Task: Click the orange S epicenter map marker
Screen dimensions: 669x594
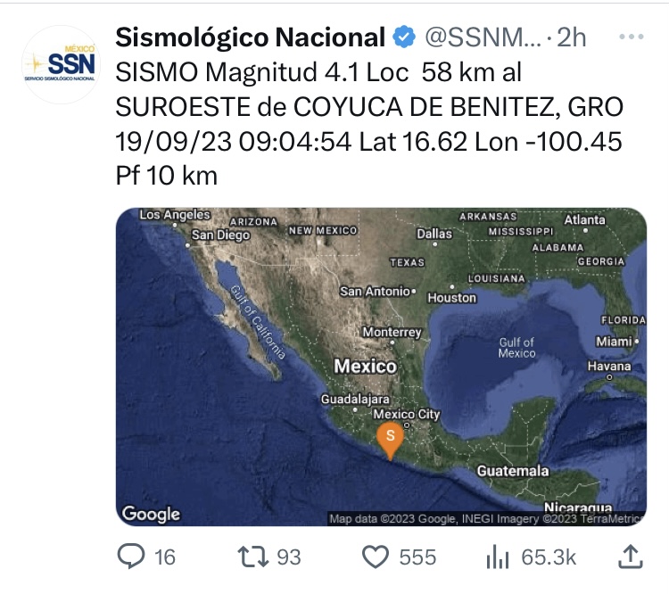Action: (390, 441)
